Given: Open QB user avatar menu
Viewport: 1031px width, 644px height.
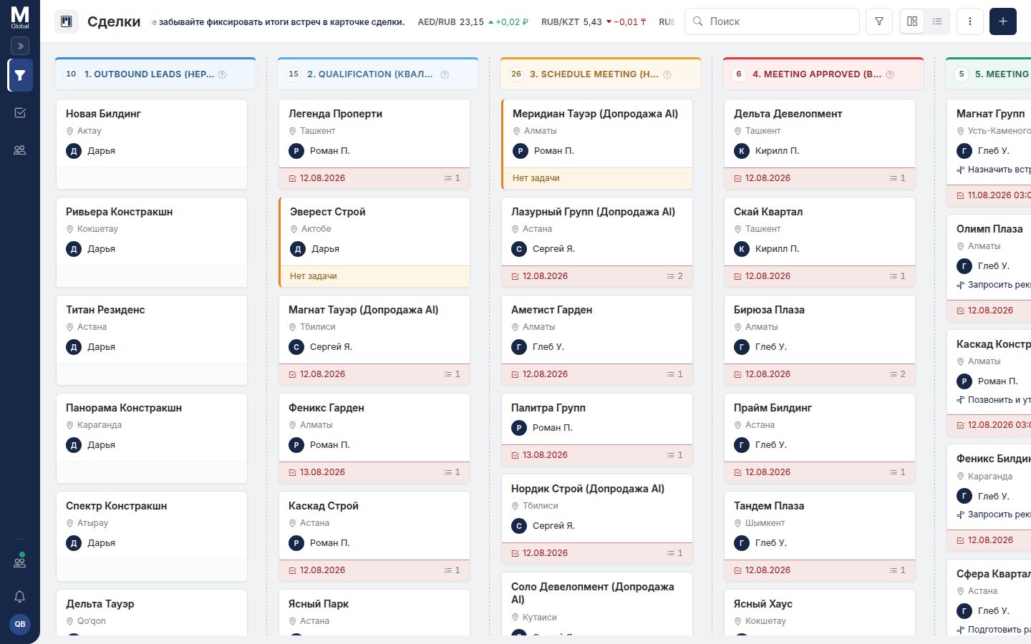Looking at the screenshot, I should tap(20, 624).
